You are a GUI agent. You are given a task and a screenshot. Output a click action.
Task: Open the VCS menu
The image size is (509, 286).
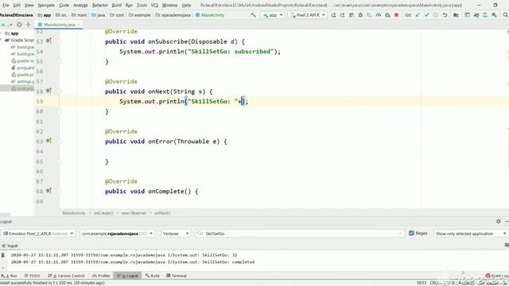(154, 6)
